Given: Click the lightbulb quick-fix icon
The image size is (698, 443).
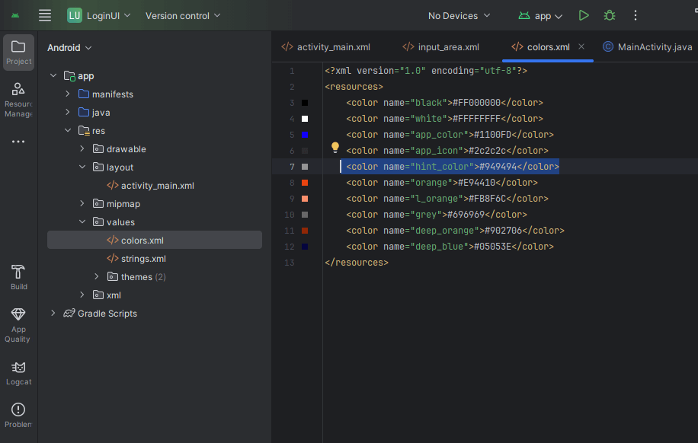Looking at the screenshot, I should (x=335, y=147).
